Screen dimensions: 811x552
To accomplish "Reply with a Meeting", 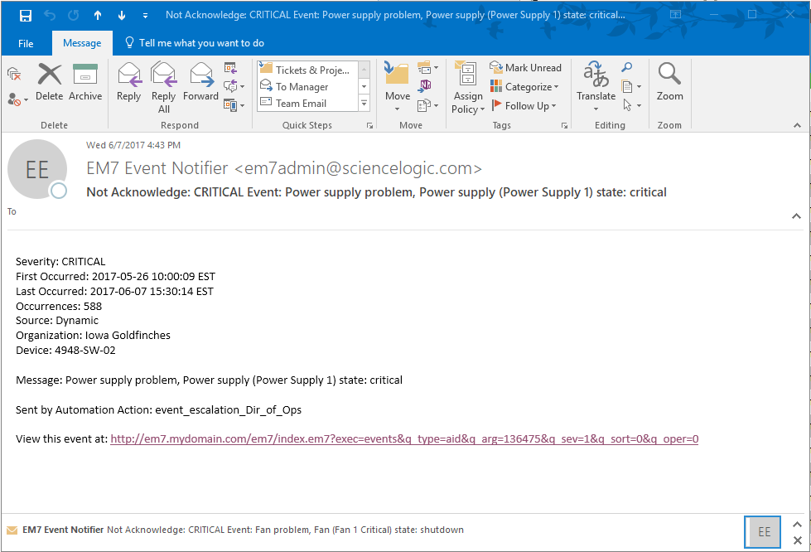I will (230, 68).
